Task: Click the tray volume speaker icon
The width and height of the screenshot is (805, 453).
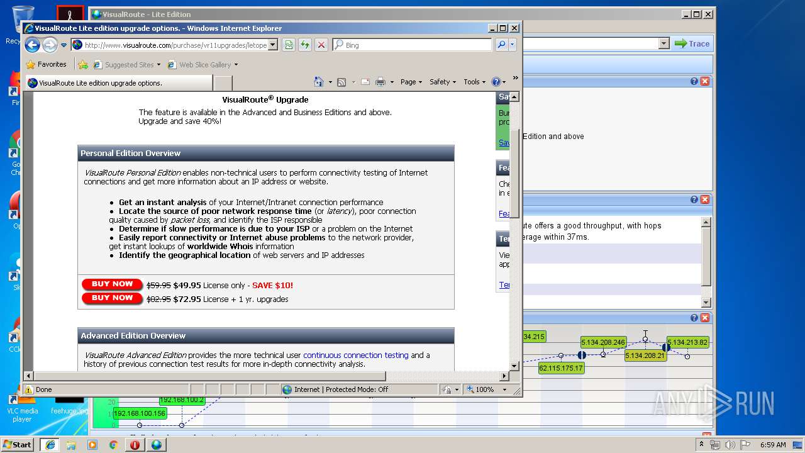Action: pos(730,445)
